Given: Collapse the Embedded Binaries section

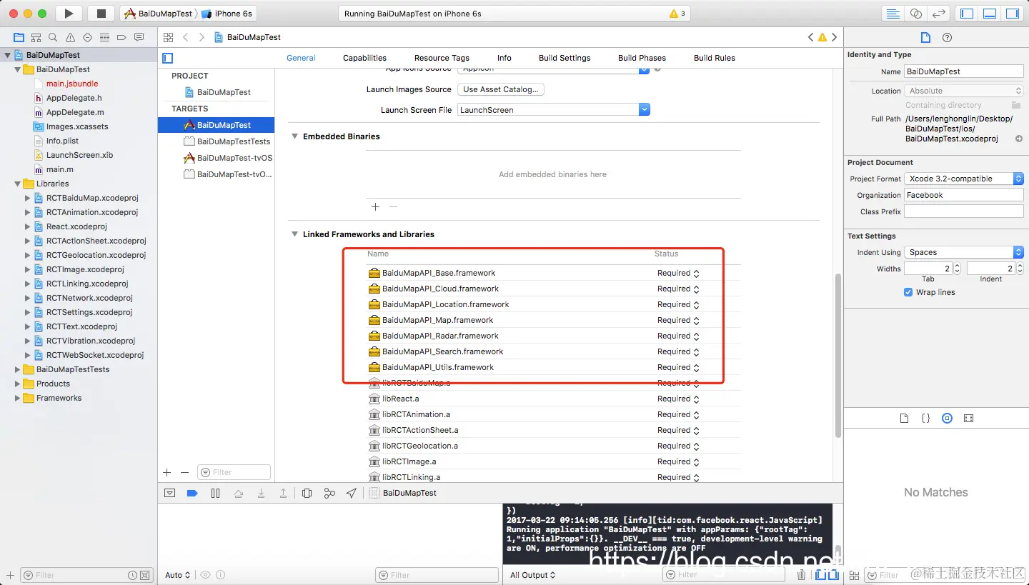Looking at the screenshot, I should [x=294, y=136].
